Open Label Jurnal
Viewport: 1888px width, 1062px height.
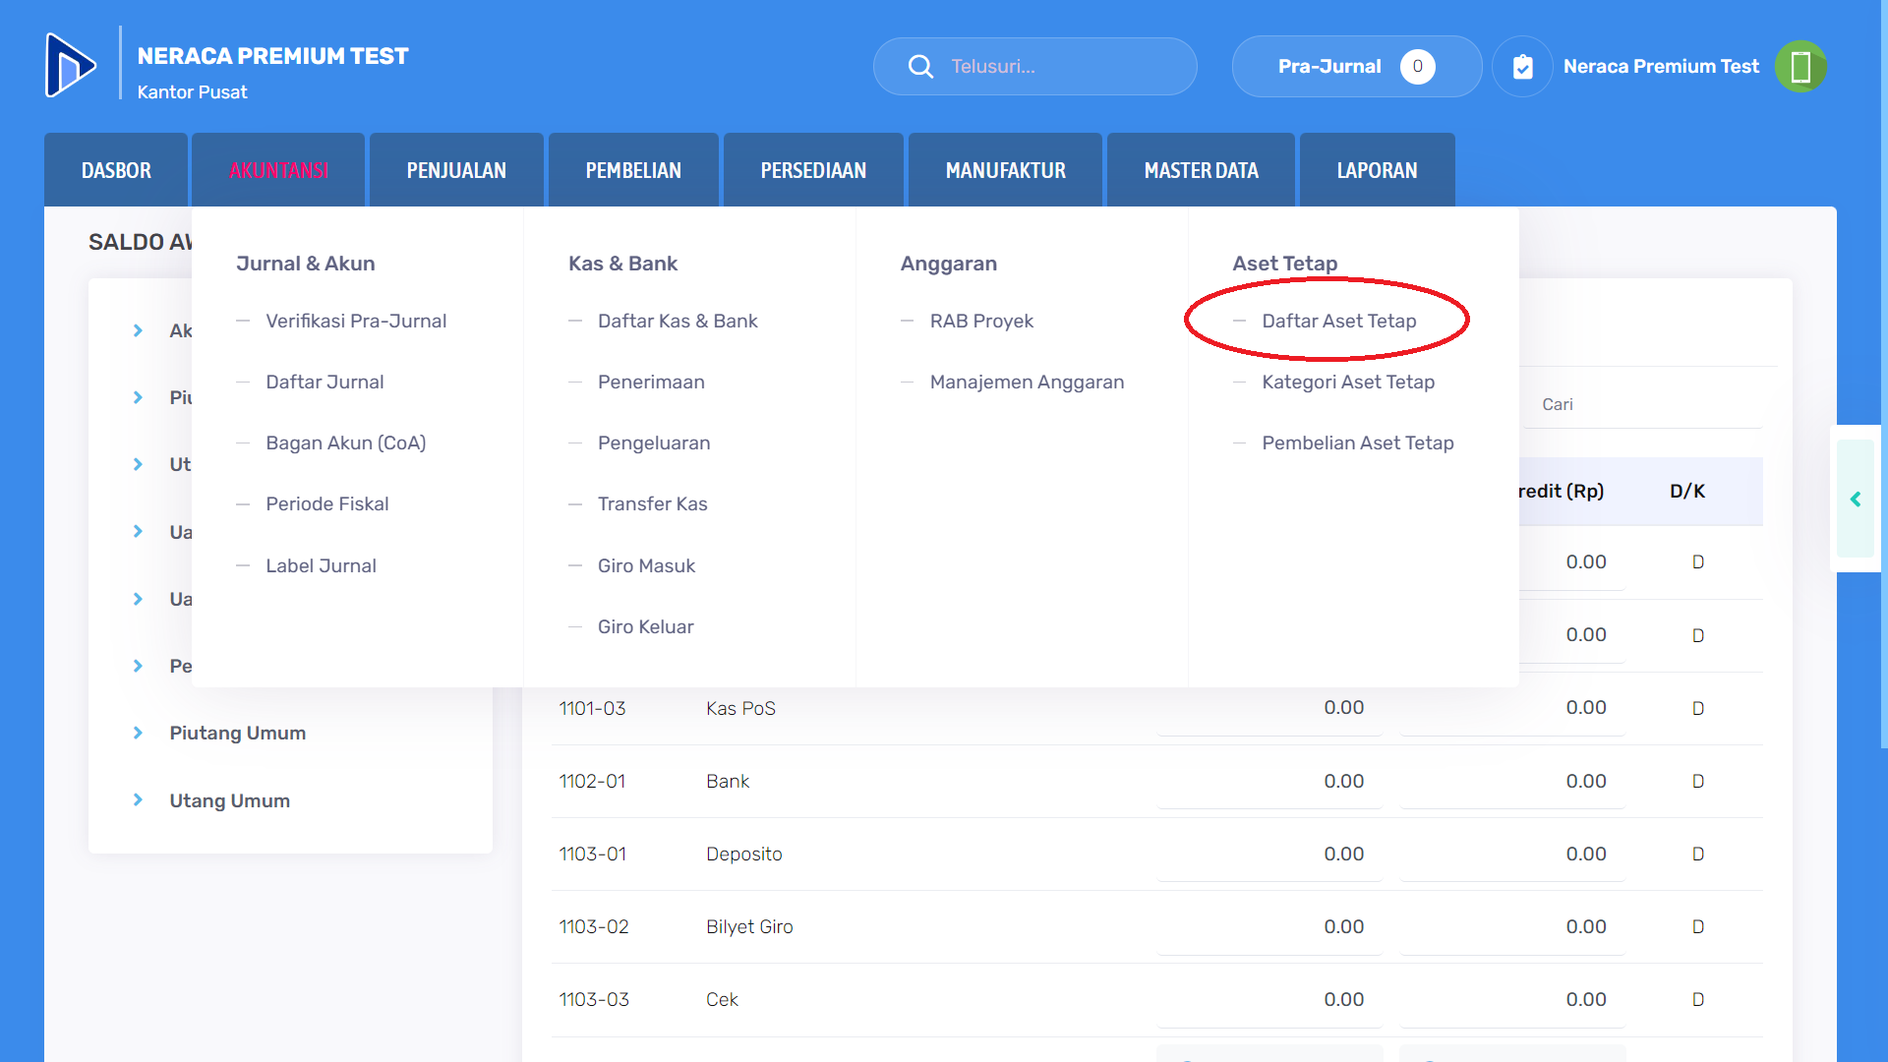point(321,565)
